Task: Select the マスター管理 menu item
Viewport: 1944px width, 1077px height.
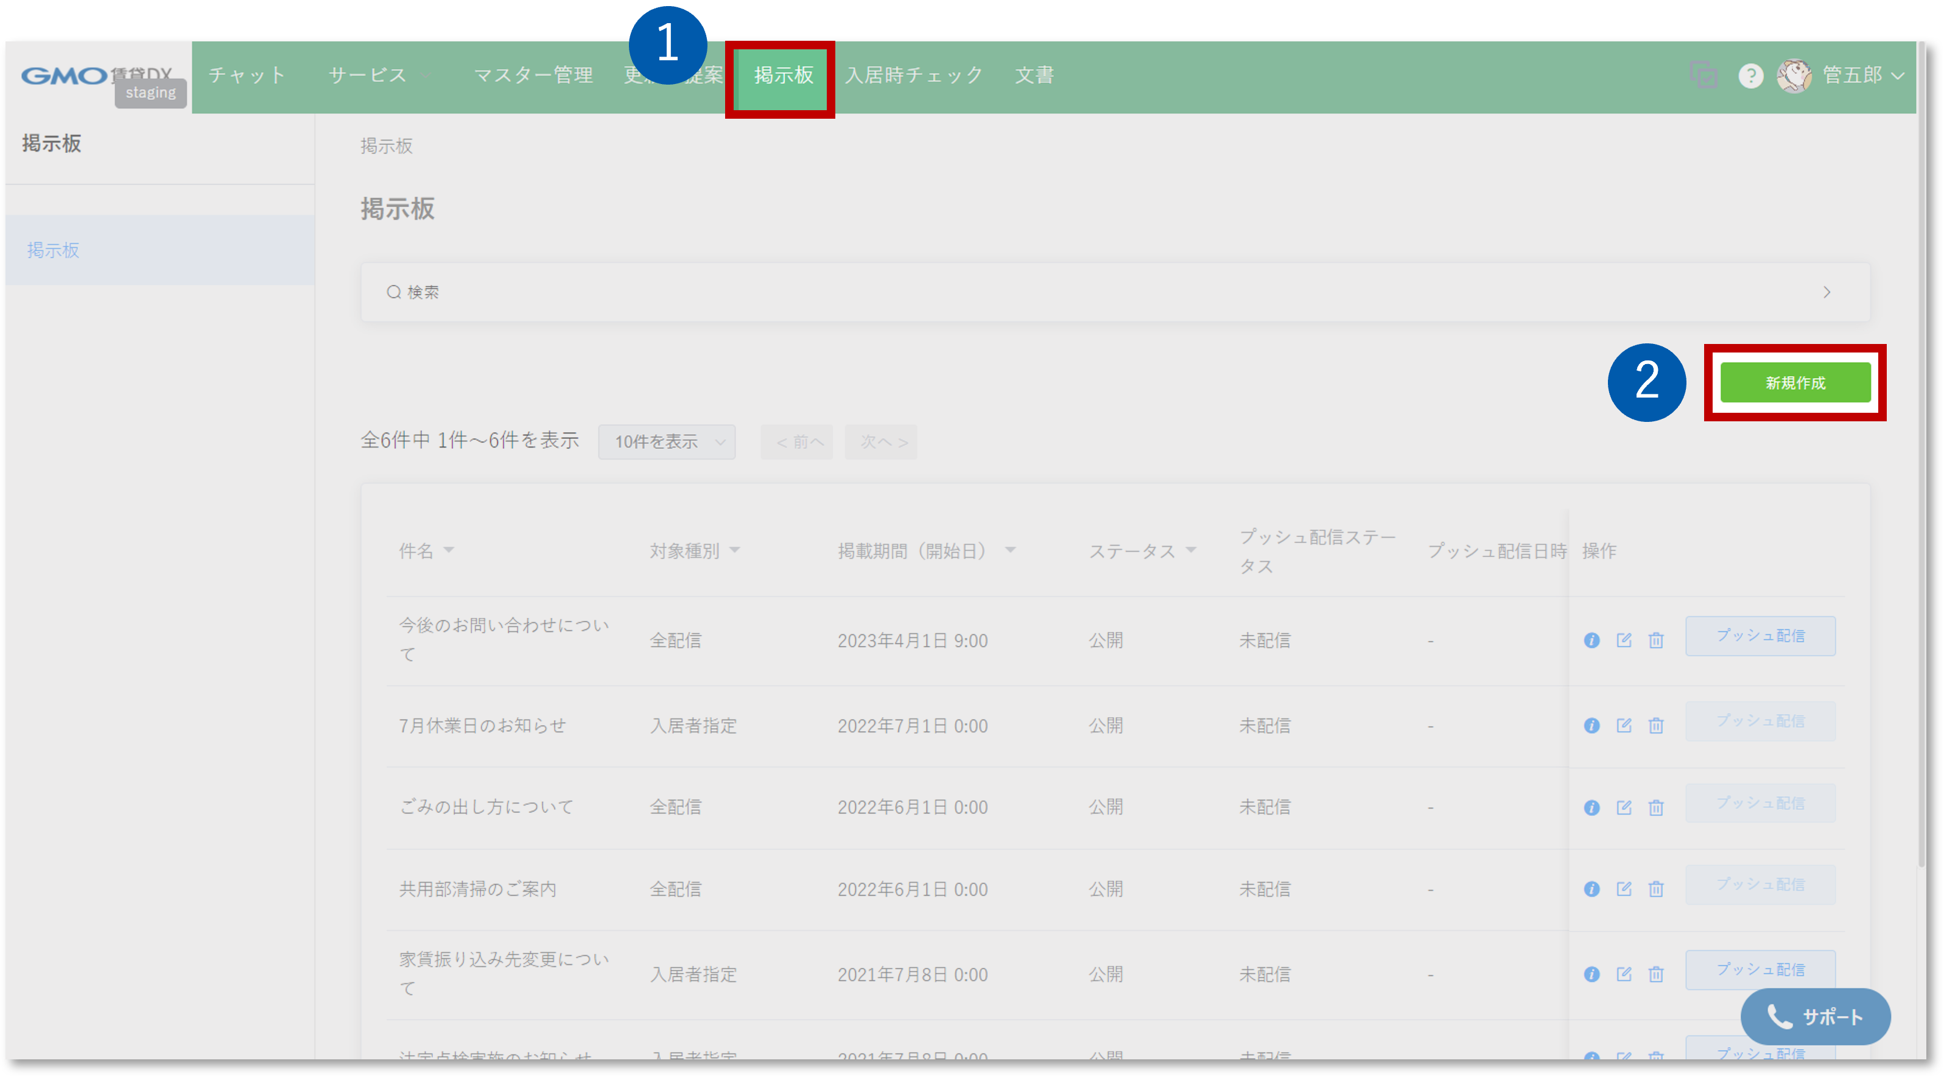Action: point(533,75)
